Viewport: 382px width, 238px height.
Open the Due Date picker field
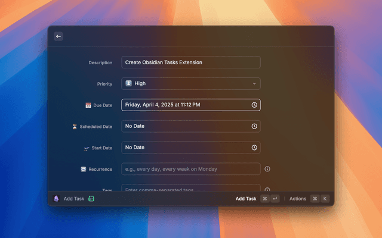click(x=191, y=105)
